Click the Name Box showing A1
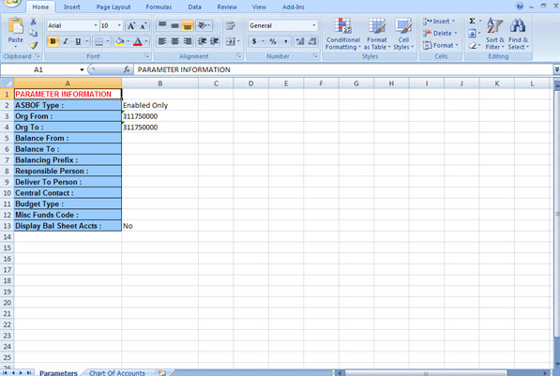Screen dimensions: 560x376 (x=38, y=69)
